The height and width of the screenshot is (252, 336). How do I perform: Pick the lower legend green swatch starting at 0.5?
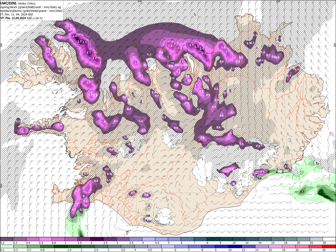pos(33,246)
